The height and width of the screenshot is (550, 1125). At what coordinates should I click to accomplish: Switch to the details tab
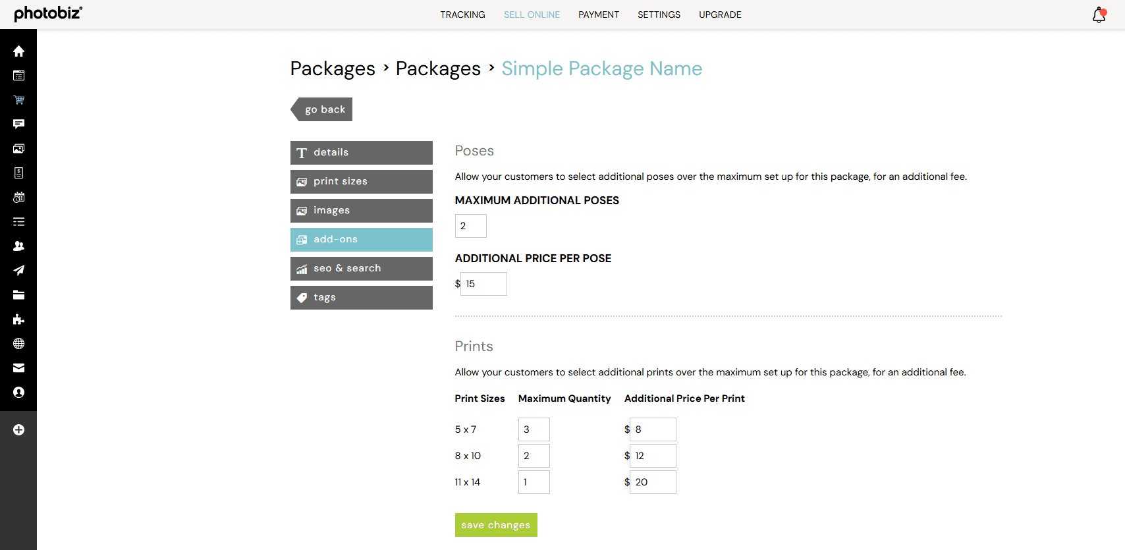[362, 153]
